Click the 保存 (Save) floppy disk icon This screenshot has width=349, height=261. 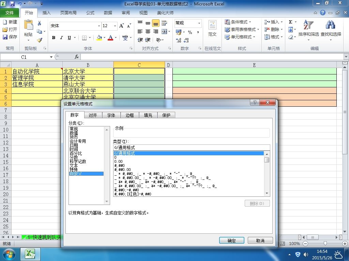[5, 37]
